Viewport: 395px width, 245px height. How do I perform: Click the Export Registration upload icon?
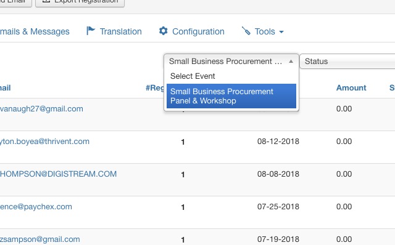pyautogui.click(x=46, y=1)
